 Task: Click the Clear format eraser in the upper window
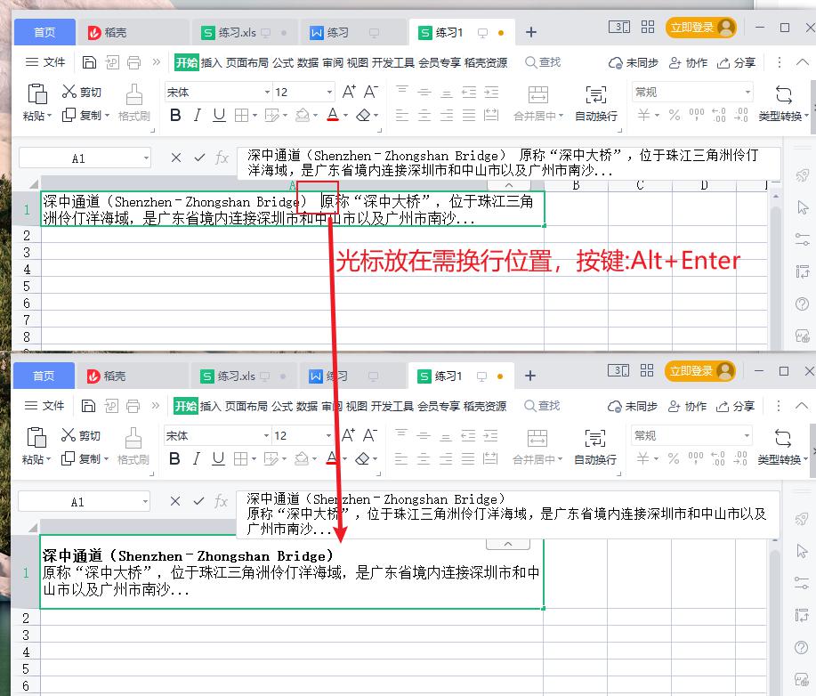pos(363,115)
